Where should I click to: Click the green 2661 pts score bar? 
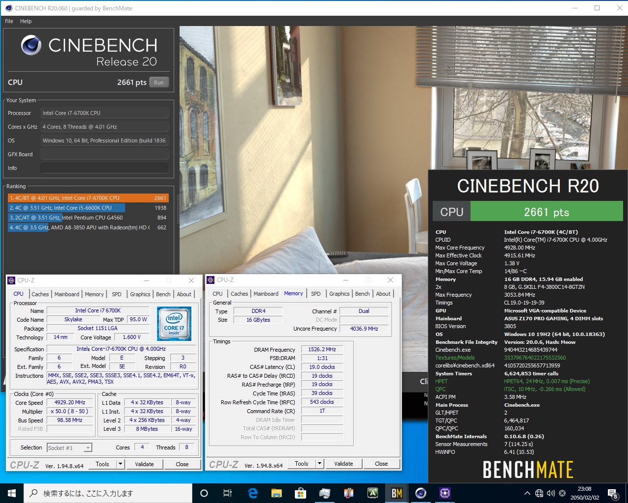pos(547,212)
